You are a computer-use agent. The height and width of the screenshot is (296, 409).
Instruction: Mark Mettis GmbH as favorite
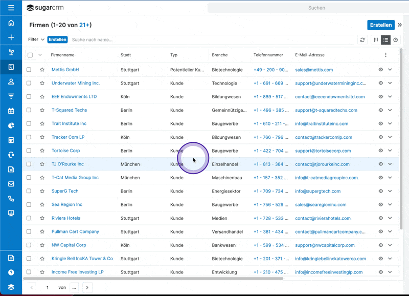(x=42, y=70)
